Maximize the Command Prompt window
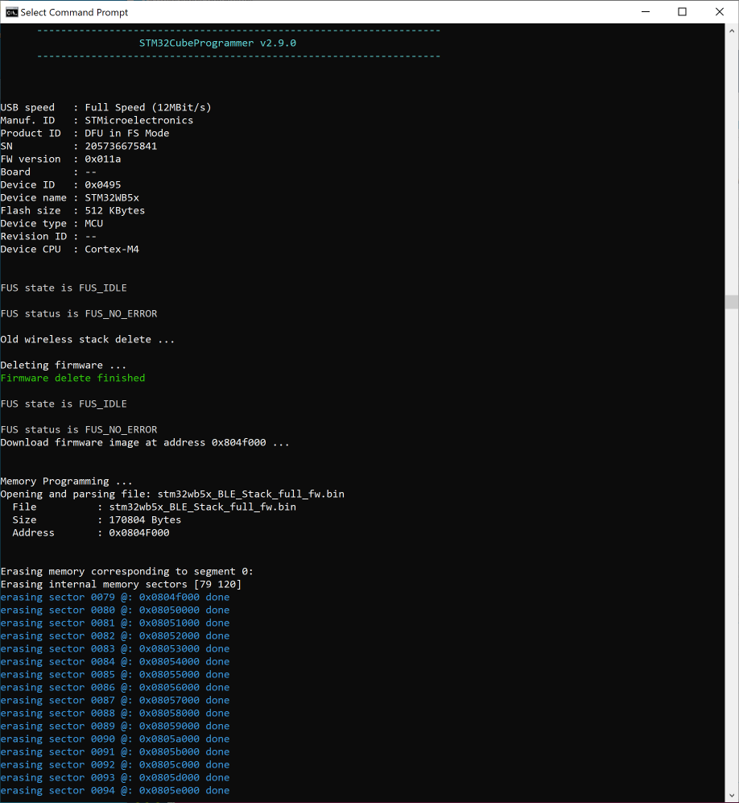This screenshot has height=803, width=739. (x=682, y=12)
